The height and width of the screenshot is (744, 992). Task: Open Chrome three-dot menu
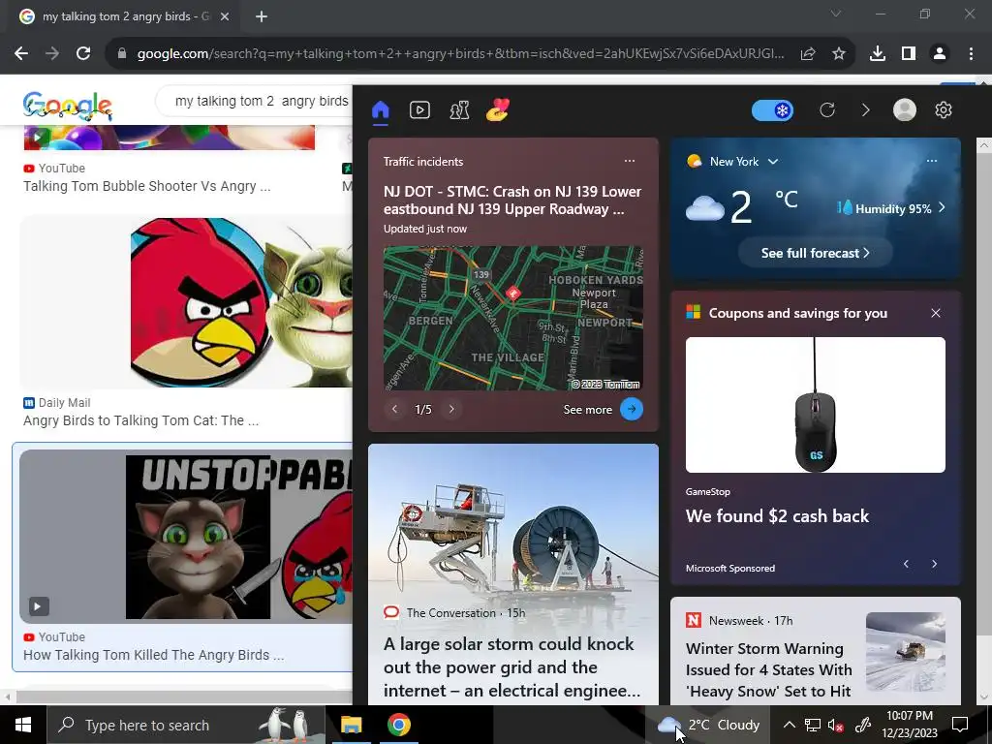pyautogui.click(x=971, y=54)
